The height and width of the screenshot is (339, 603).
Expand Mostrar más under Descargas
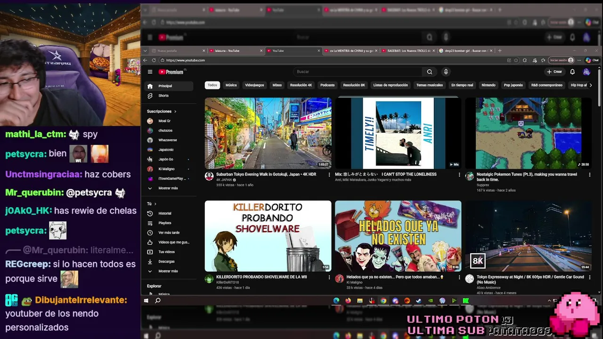pyautogui.click(x=170, y=271)
